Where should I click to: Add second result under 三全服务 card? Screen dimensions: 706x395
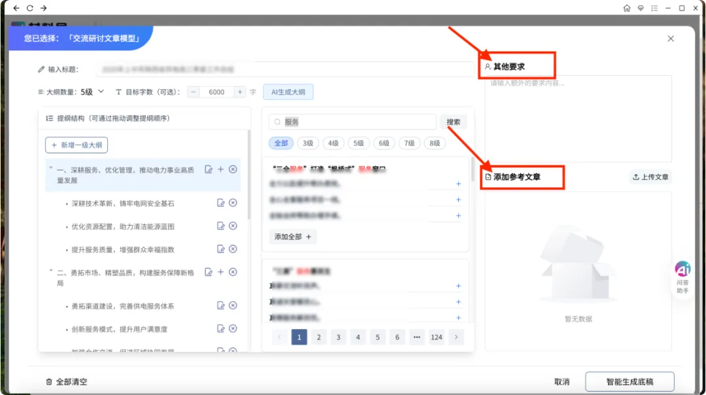(458, 199)
